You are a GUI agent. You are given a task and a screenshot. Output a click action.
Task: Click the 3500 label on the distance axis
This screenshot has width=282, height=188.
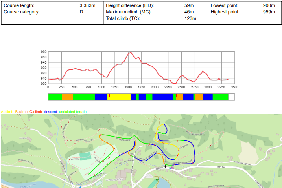tap(234, 87)
